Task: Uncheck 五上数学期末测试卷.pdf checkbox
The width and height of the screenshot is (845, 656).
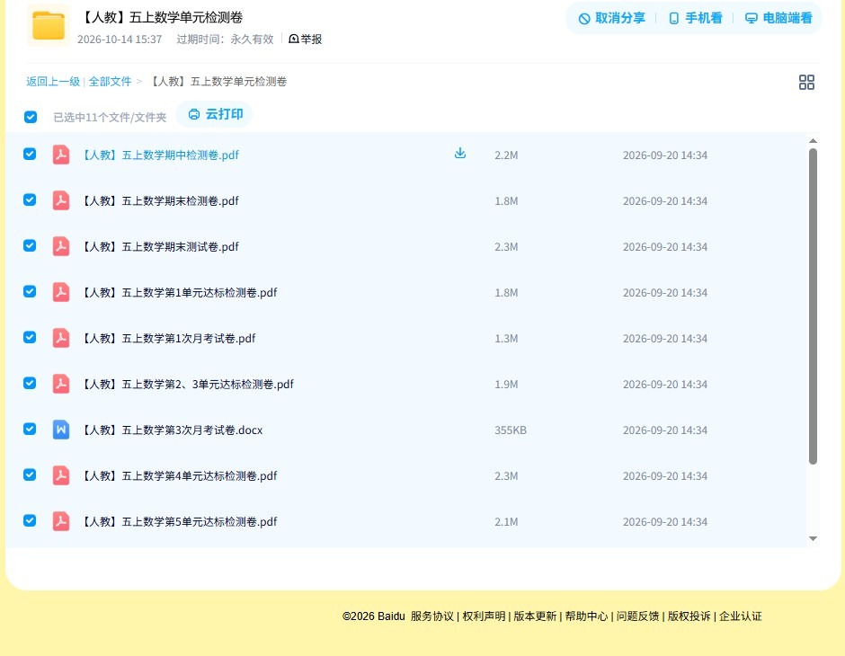Action: (30, 245)
